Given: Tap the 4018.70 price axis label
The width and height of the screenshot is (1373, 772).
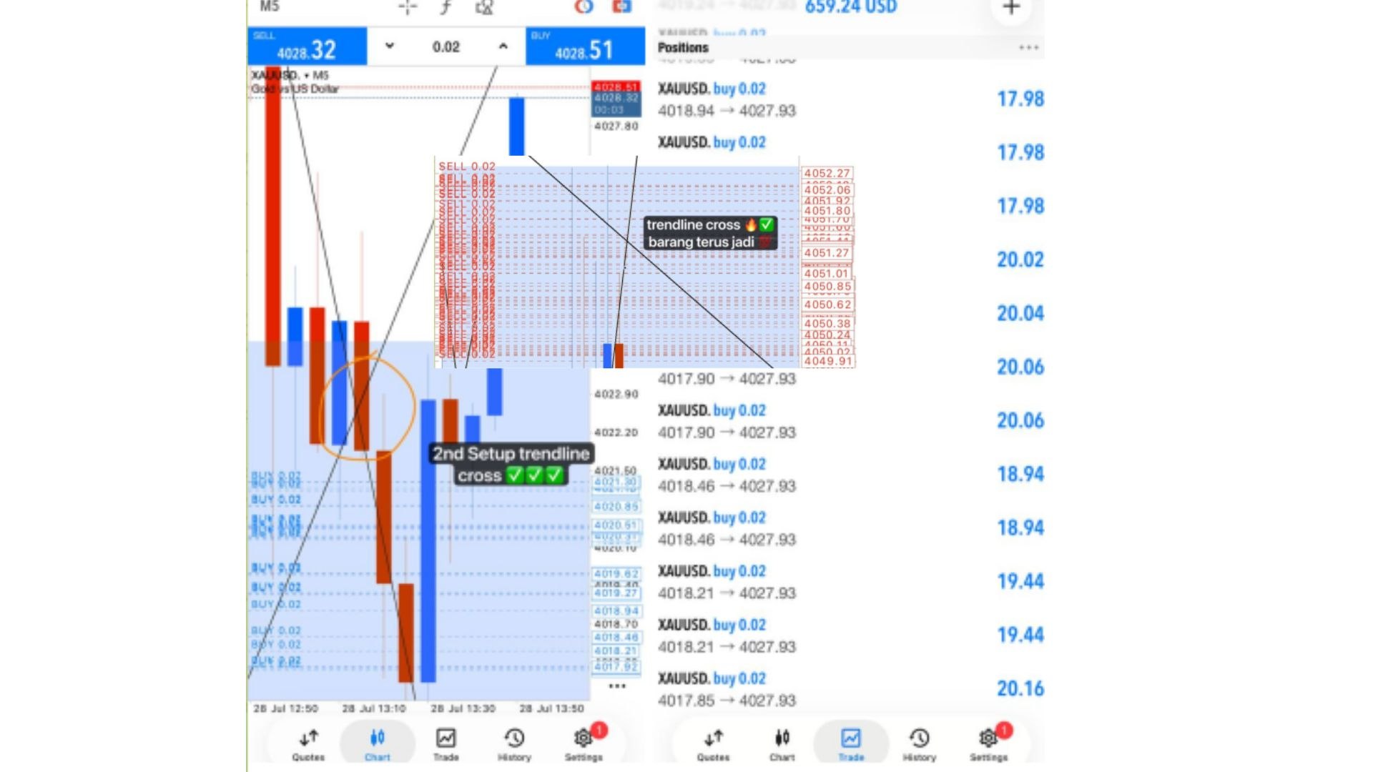Looking at the screenshot, I should (616, 624).
